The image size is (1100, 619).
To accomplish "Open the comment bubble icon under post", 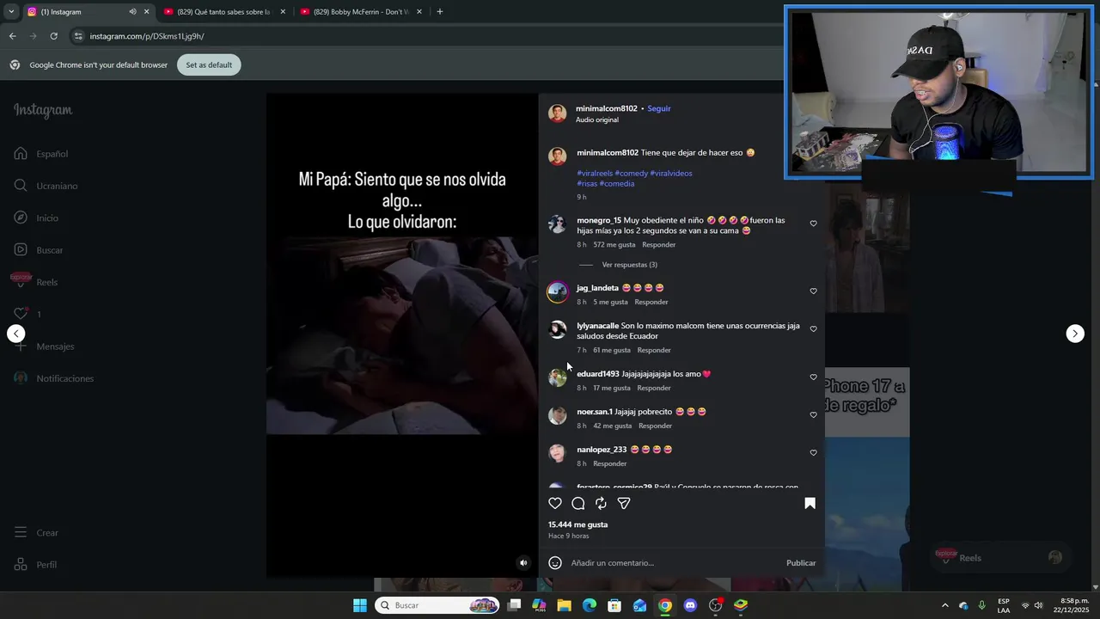I will (578, 504).
